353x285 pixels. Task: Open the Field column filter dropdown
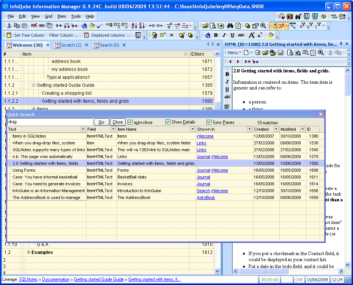pos(113,129)
